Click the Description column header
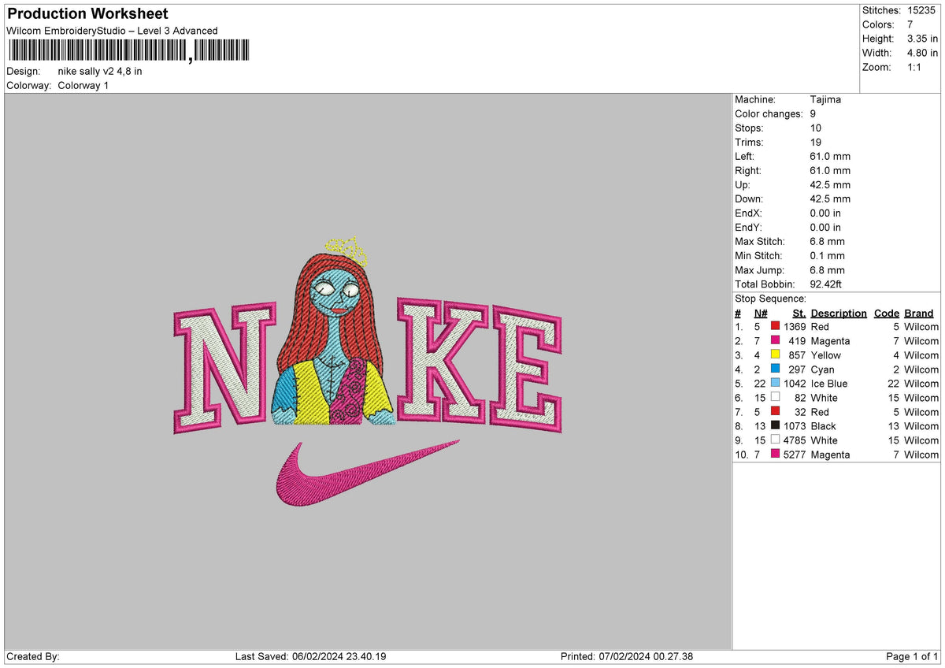945x668 pixels. click(838, 313)
